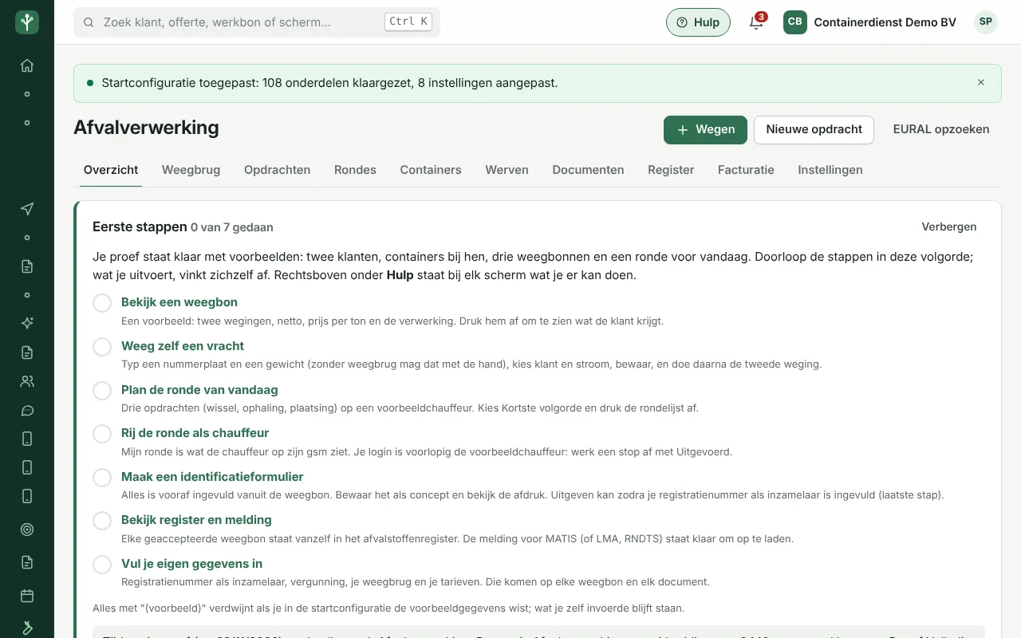Open the Maak een identificatieformulier link
This screenshot has width=1021, height=638.
click(x=212, y=477)
